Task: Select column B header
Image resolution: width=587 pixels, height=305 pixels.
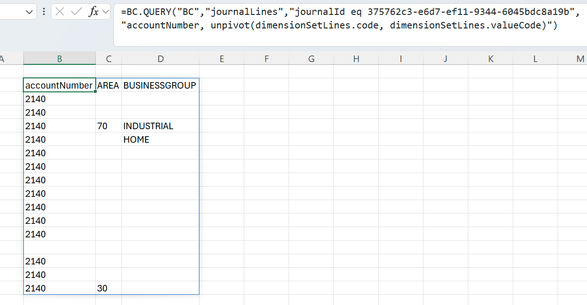Action: [59, 59]
